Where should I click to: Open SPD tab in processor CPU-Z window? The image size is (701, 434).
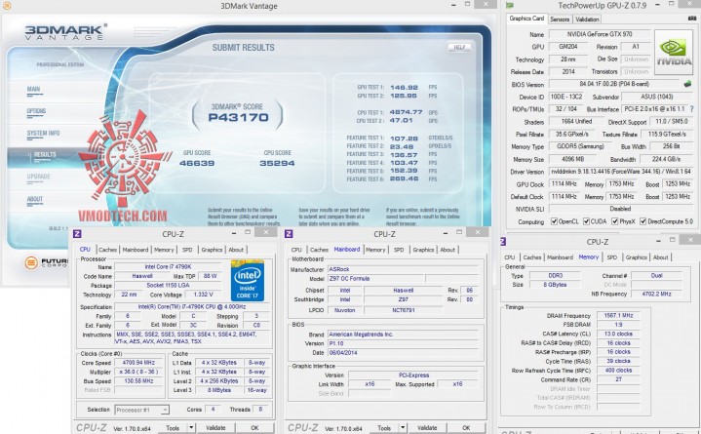187,250
